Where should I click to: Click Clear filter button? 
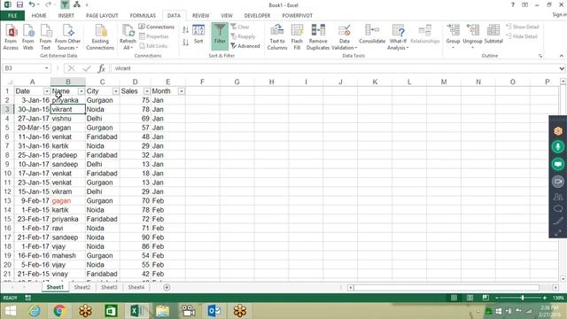click(240, 27)
